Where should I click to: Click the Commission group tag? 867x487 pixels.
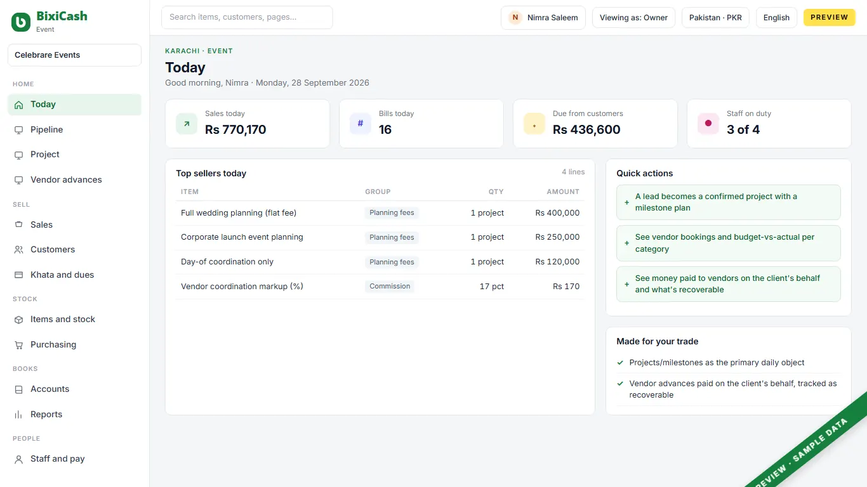390,287
